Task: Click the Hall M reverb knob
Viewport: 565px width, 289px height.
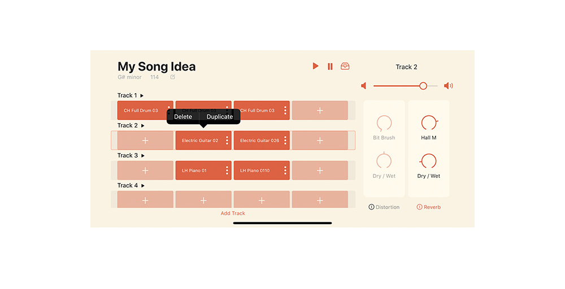Action: tap(429, 122)
